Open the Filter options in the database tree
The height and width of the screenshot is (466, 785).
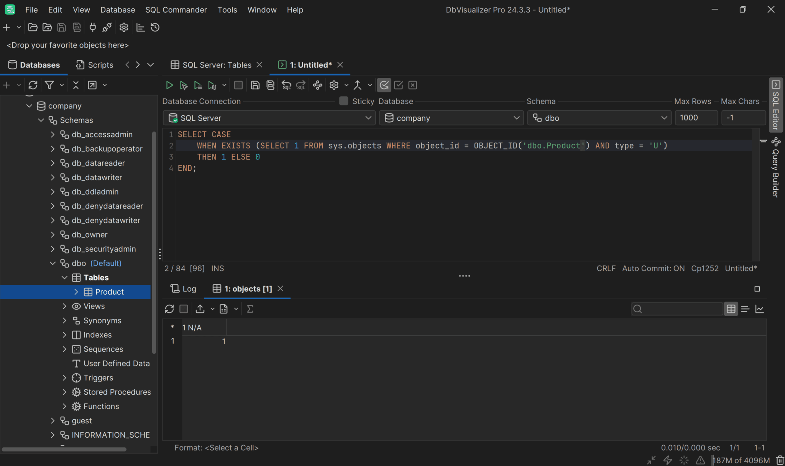[49, 85]
